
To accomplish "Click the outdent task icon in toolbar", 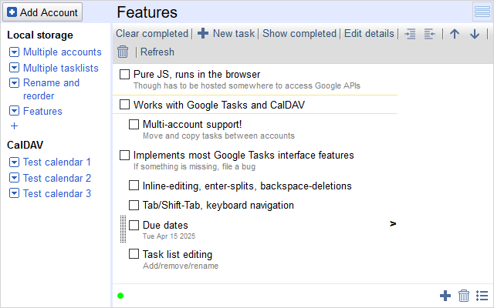I will coord(430,34).
